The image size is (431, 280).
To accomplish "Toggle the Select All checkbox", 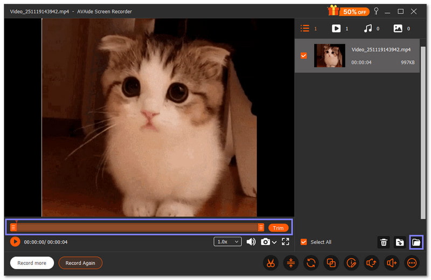I will coord(304,242).
